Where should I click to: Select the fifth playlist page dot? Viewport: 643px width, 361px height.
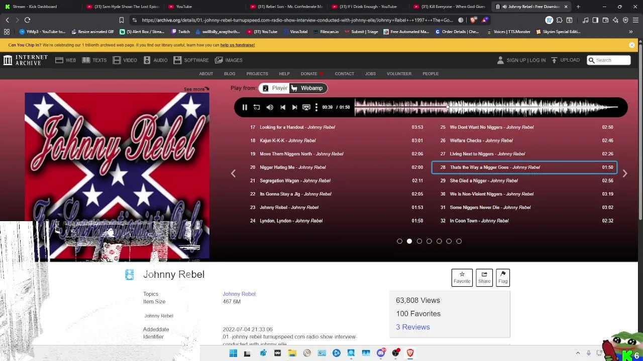pos(439,241)
